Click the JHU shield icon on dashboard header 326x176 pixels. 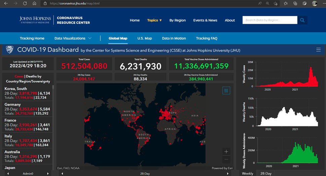pyautogui.click(x=9, y=50)
